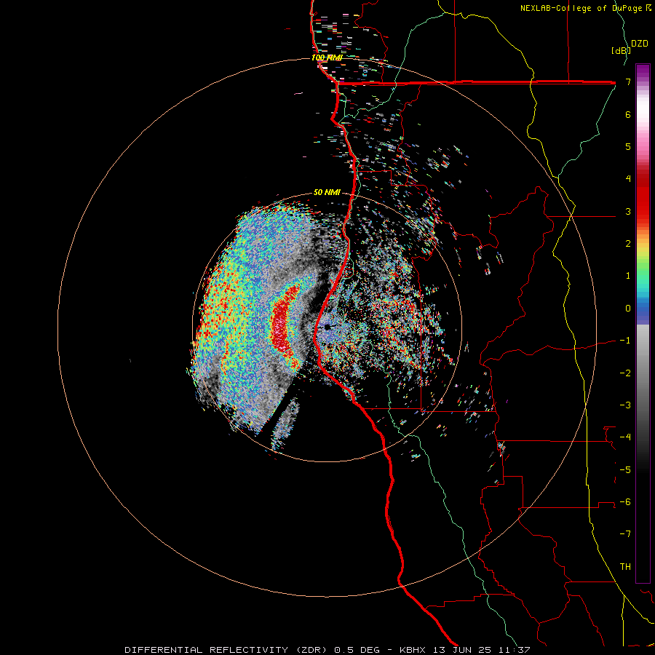Click the '50 NMI' range ring label
The height and width of the screenshot is (655, 655).
327,192
